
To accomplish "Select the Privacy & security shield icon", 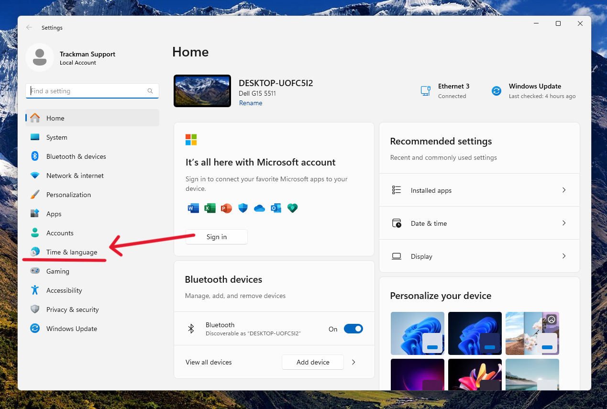I will [35, 310].
